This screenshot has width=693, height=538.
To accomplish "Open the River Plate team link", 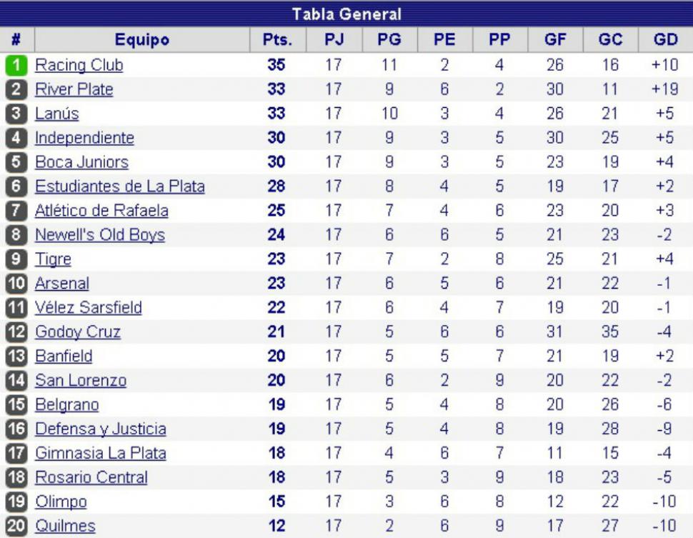I will tap(74, 89).
